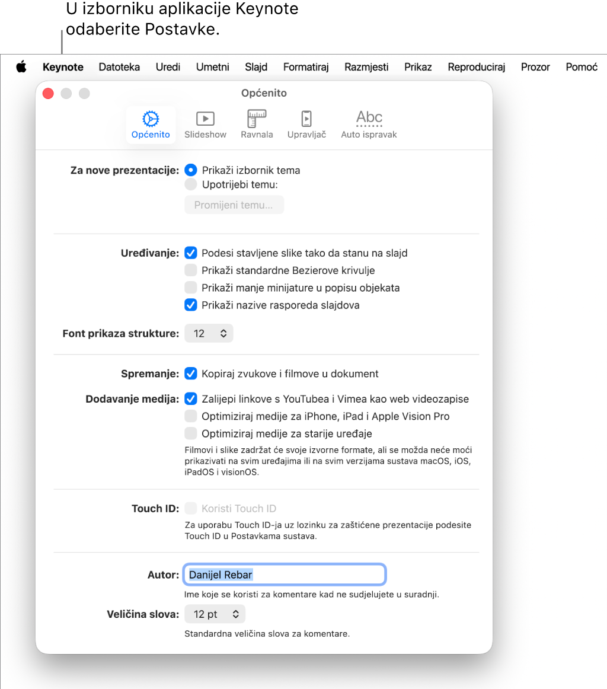This screenshot has height=689, width=607.
Task: Open the Pomoć menu
Action: pyautogui.click(x=582, y=67)
